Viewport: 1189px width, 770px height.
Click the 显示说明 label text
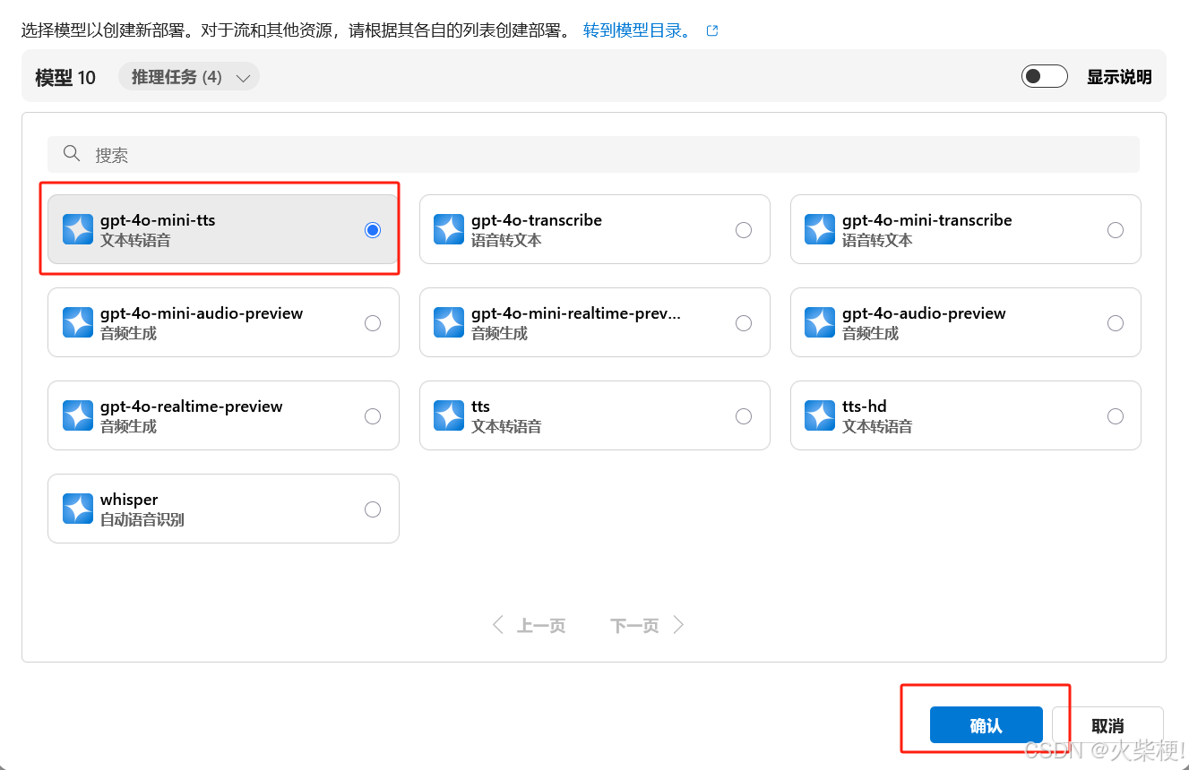1119,77
